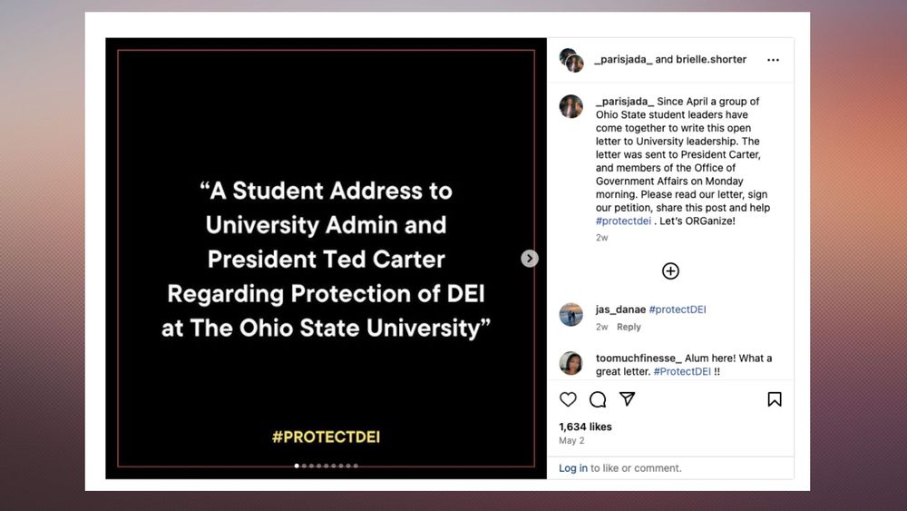Share the post via paper plane icon

tap(627, 399)
